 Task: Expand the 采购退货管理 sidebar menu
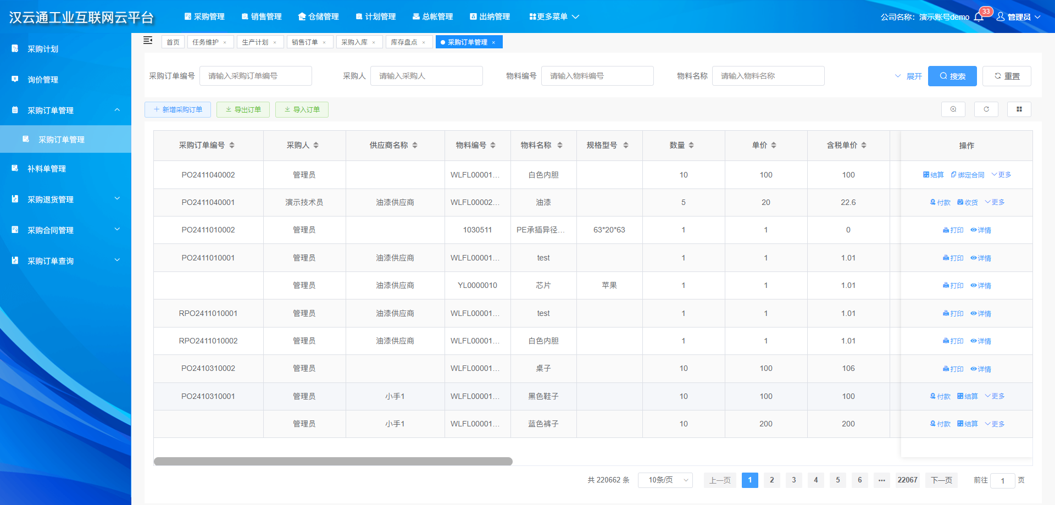pyautogui.click(x=66, y=199)
